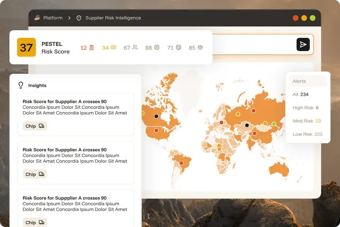
Task: Filter alerts by Med Risk 23
Action: 306,121
